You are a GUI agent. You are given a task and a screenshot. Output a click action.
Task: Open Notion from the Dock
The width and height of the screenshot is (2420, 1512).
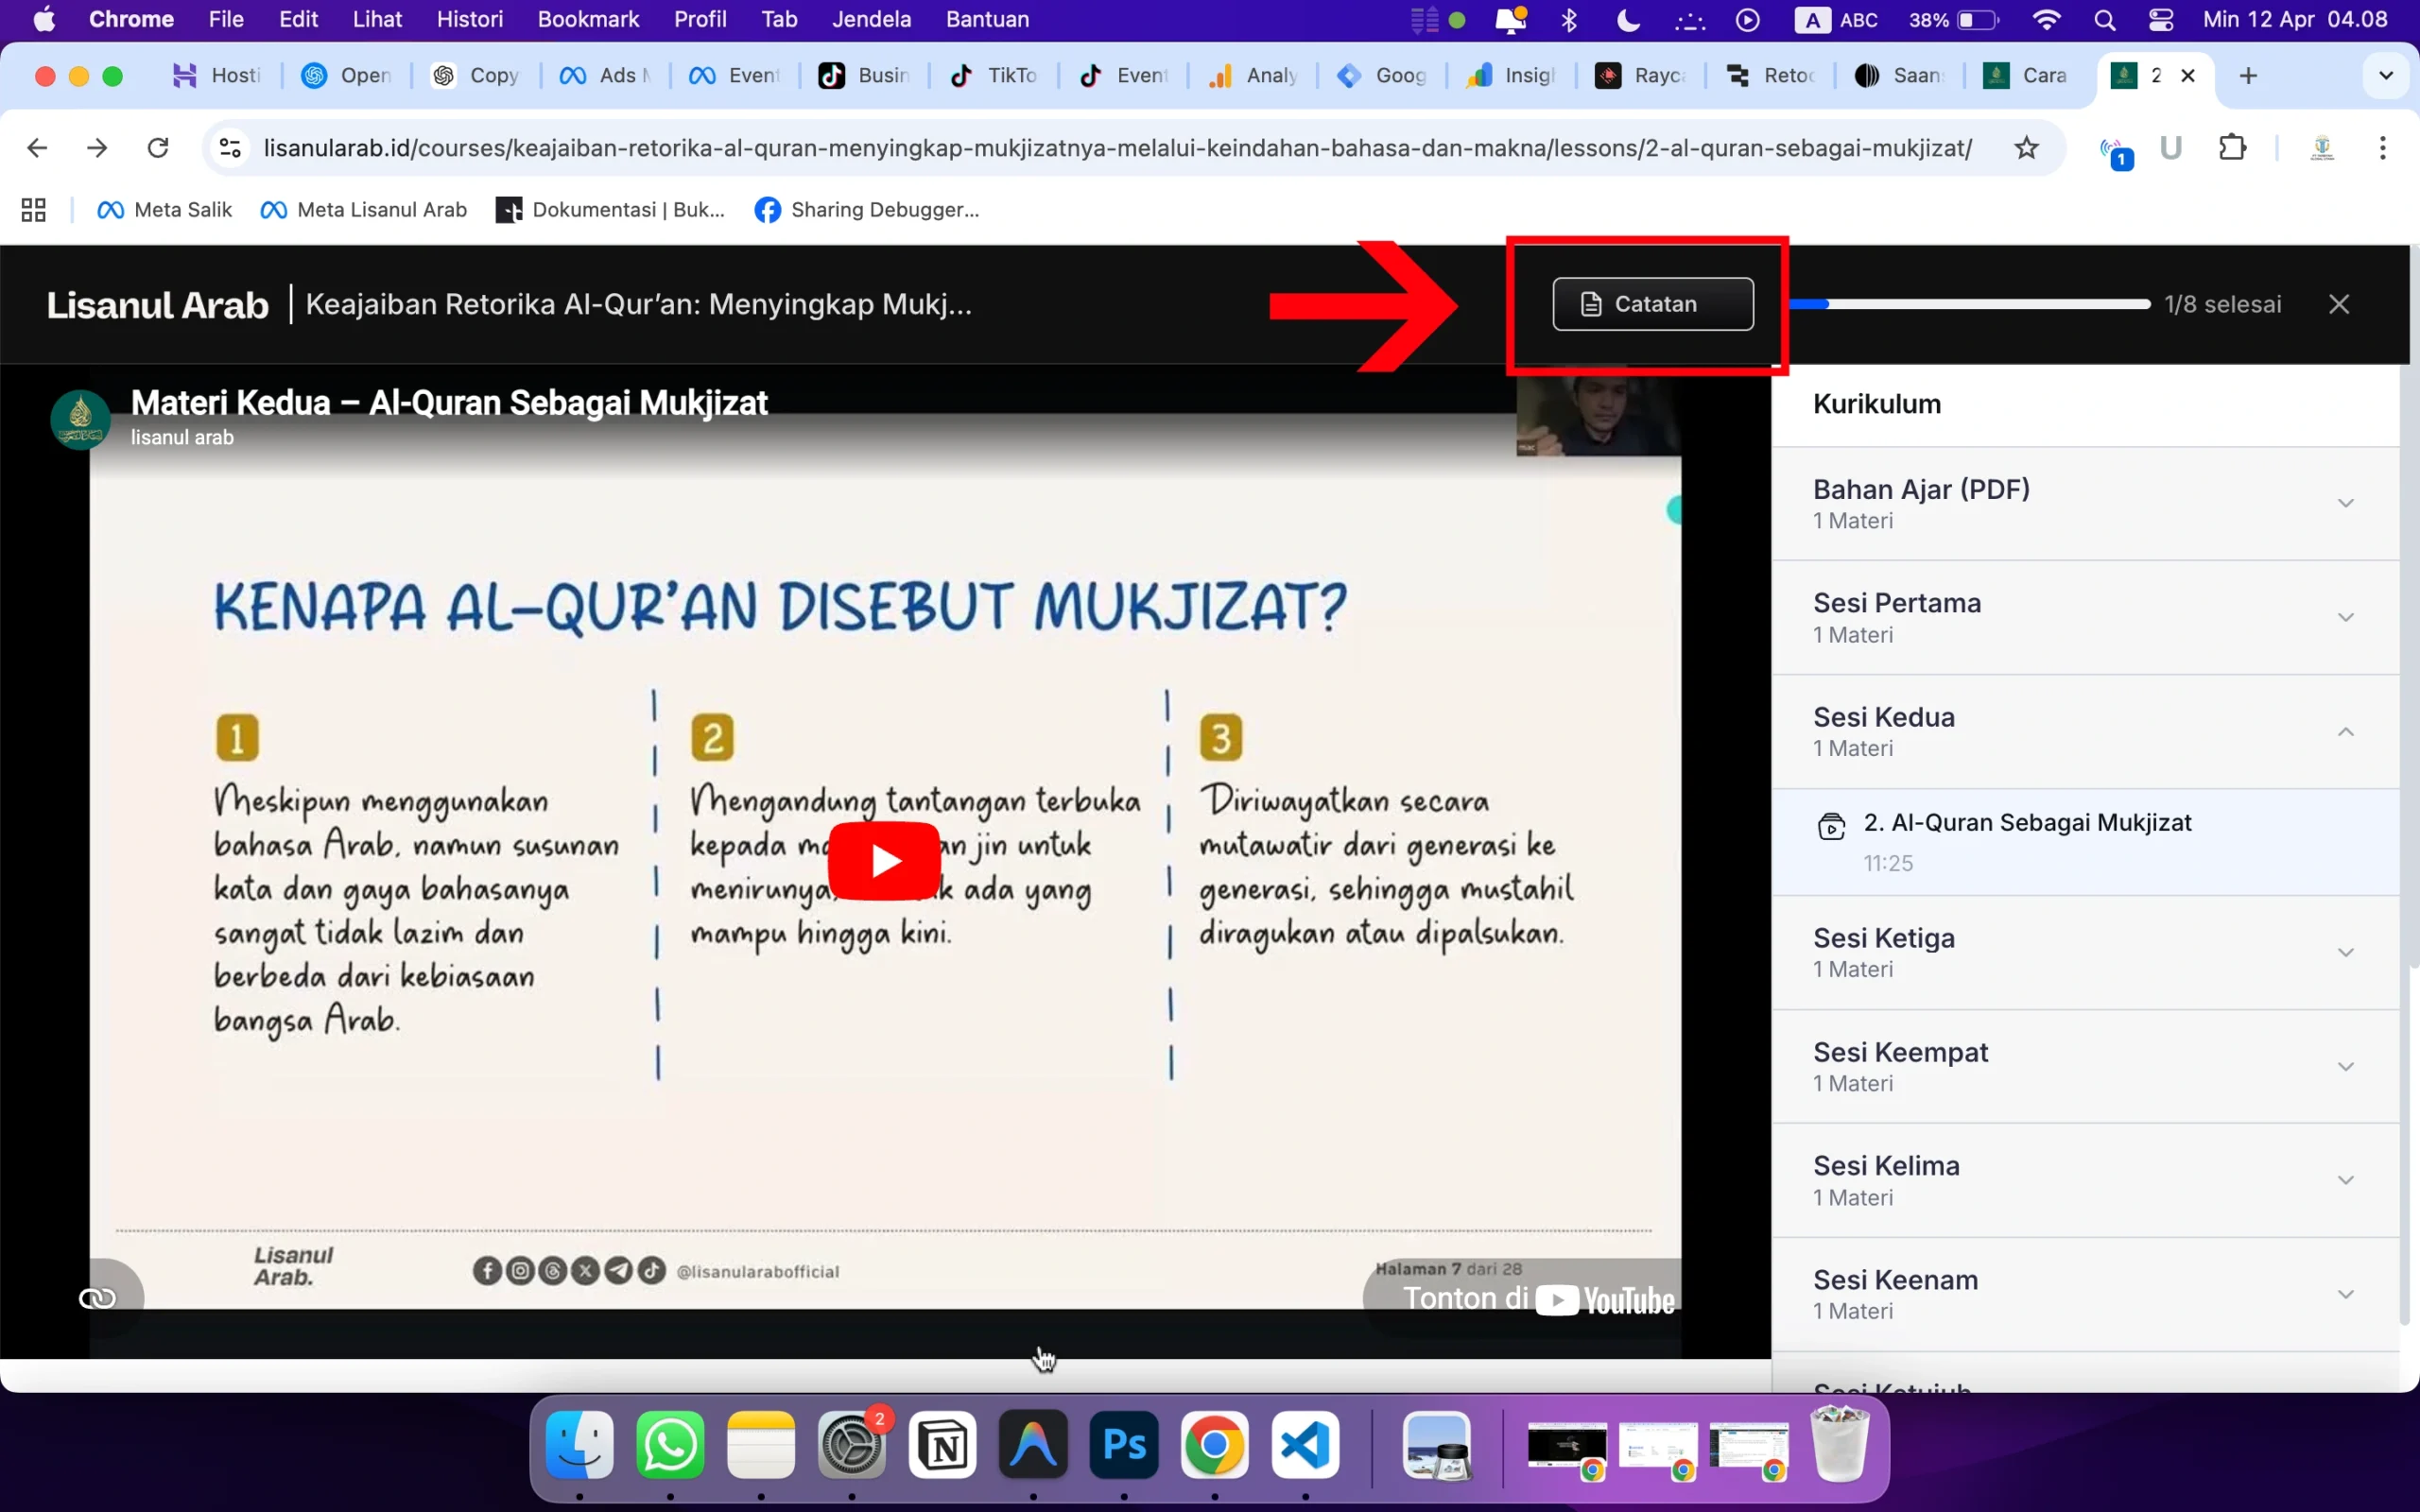pyautogui.click(x=942, y=1447)
